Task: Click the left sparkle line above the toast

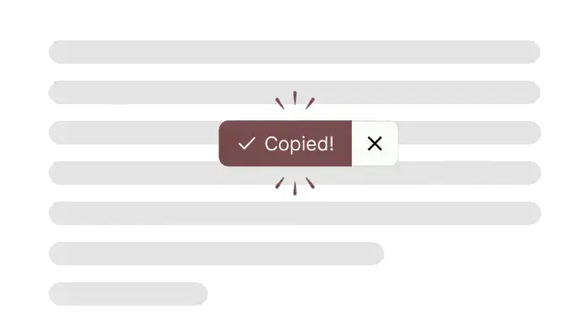Action: click(280, 103)
